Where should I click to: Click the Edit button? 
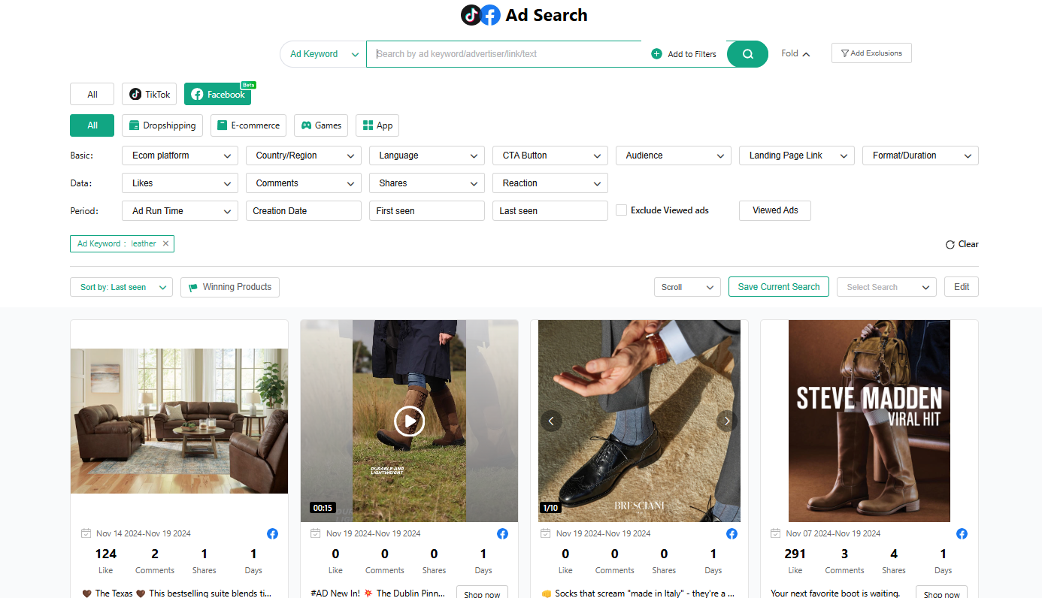point(962,287)
